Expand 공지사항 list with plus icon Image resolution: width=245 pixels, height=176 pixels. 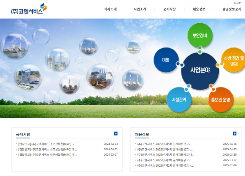[116, 134]
